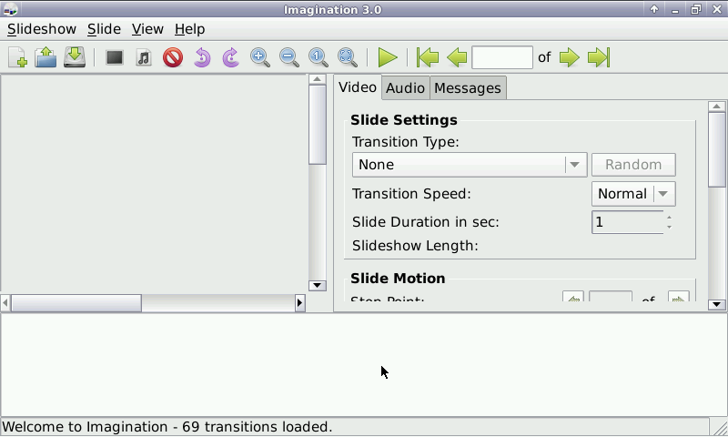Open the Slide menu
728x437 pixels.
click(104, 29)
